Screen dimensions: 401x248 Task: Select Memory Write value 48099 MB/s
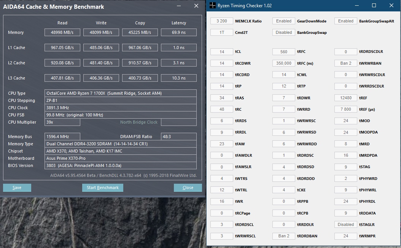click(101, 32)
